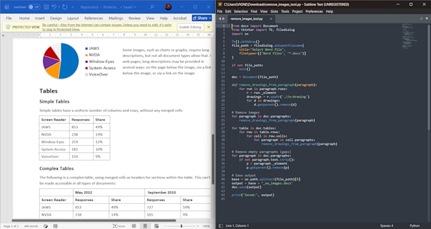The height and width of the screenshot is (229, 431).
Task: Open the Selection menu in Sublime Text
Action: (241, 11)
